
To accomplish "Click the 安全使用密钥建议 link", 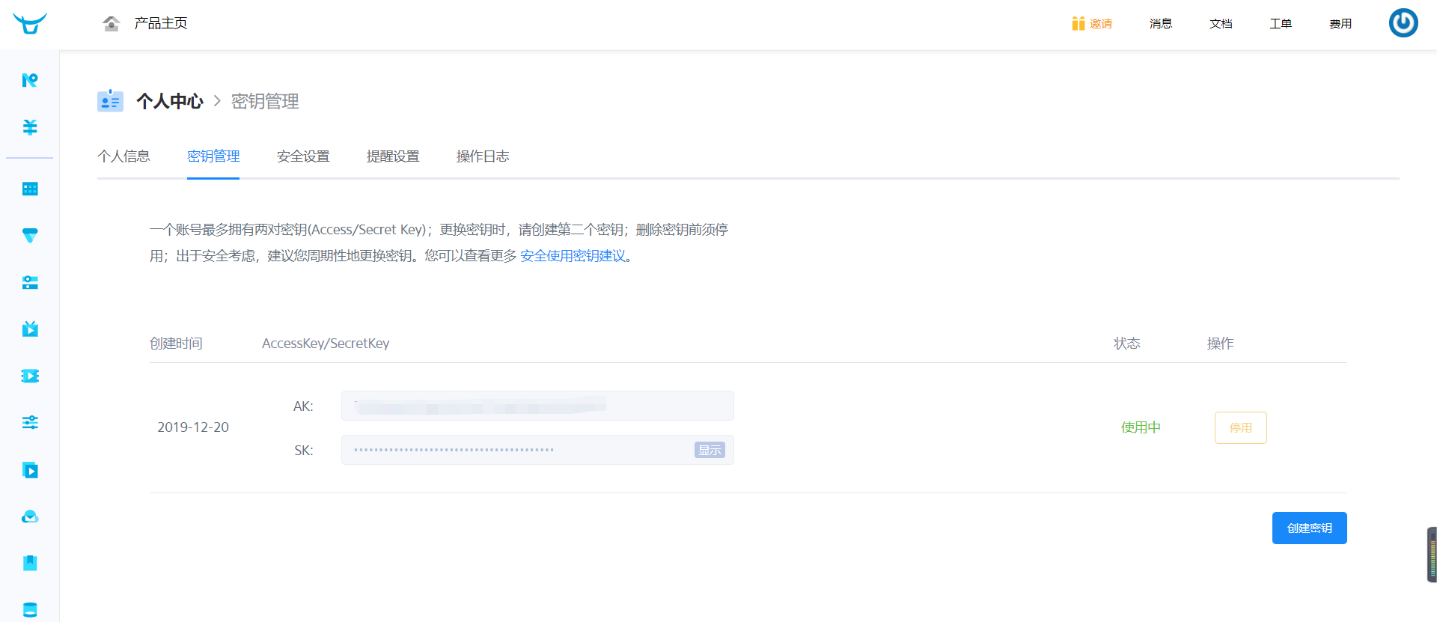I will tap(573, 256).
